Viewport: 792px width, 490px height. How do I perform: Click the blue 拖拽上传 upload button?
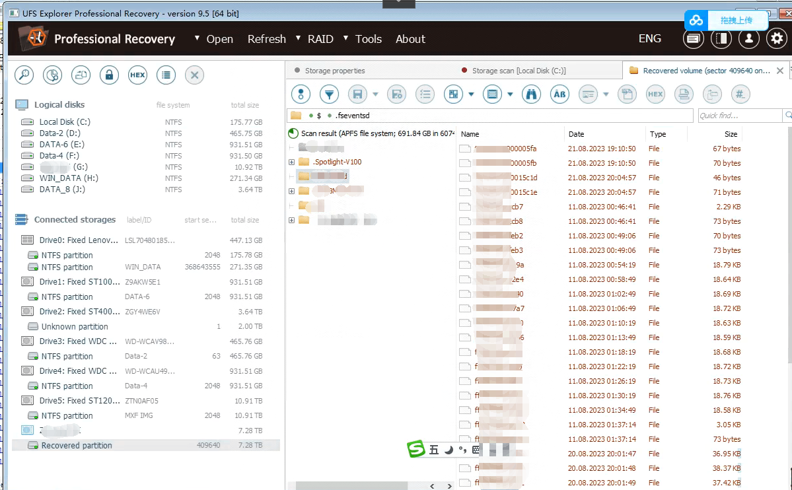click(726, 20)
